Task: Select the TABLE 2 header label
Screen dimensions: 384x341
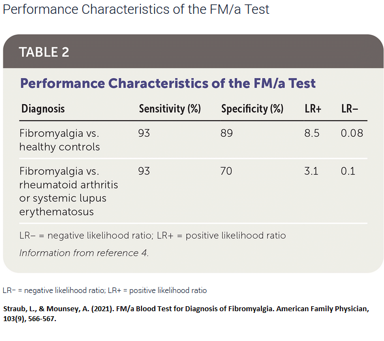Action: 44,52
